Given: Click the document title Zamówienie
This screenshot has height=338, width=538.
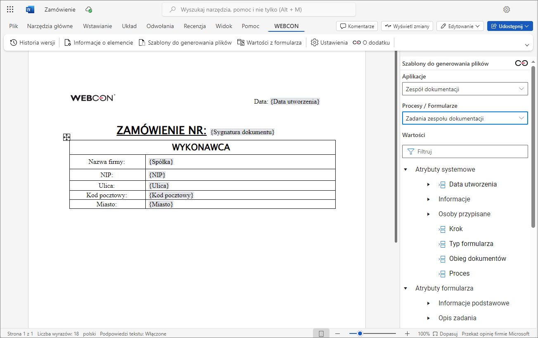Looking at the screenshot, I should point(60,9).
